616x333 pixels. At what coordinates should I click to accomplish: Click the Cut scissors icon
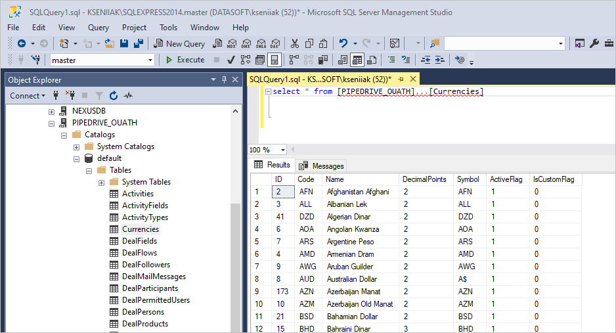tap(295, 43)
